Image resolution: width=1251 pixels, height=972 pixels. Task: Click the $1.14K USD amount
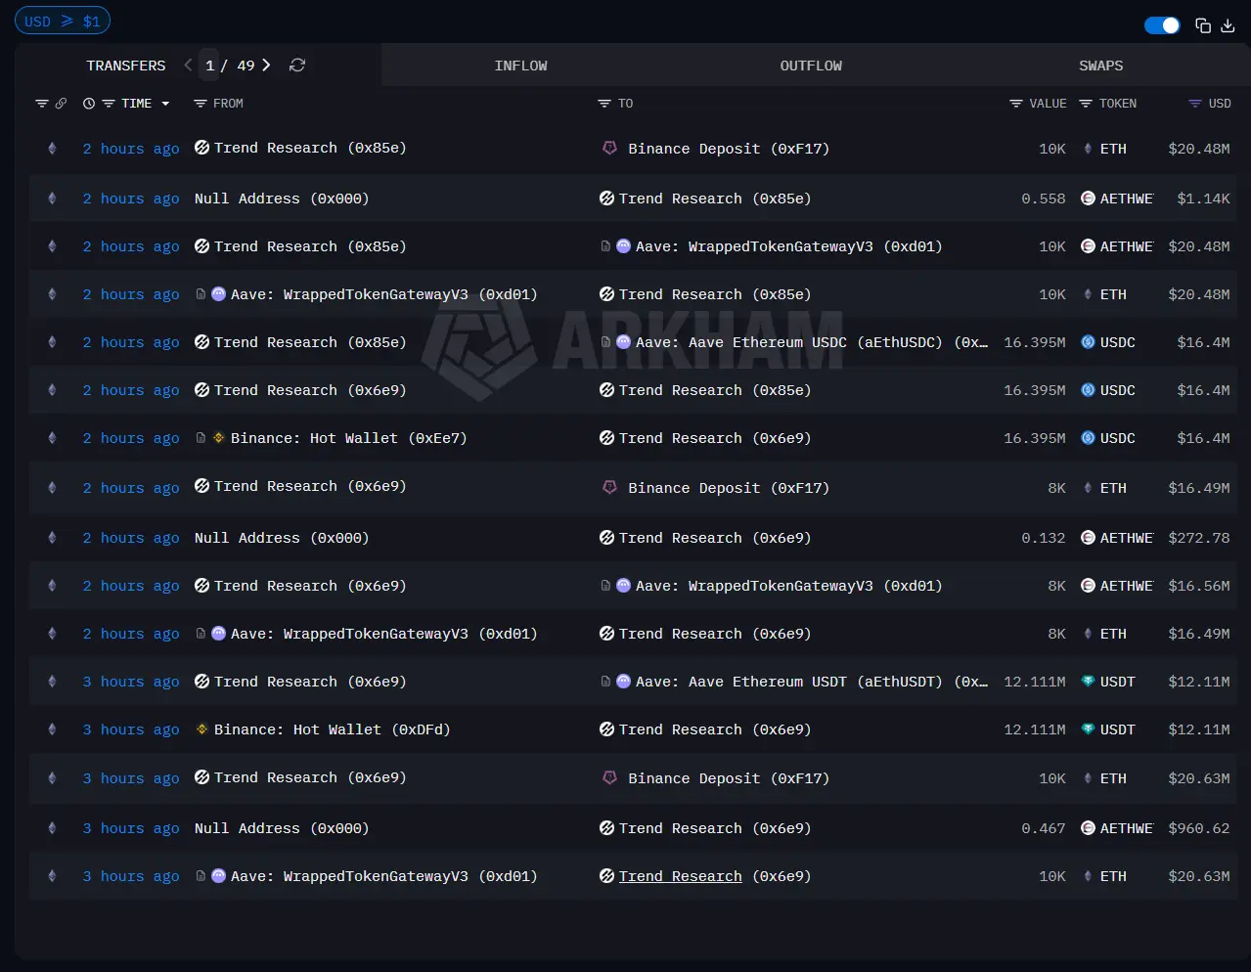click(x=1203, y=199)
